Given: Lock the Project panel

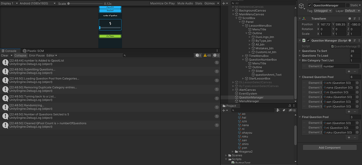Looking at the screenshot, I should point(290,106).
